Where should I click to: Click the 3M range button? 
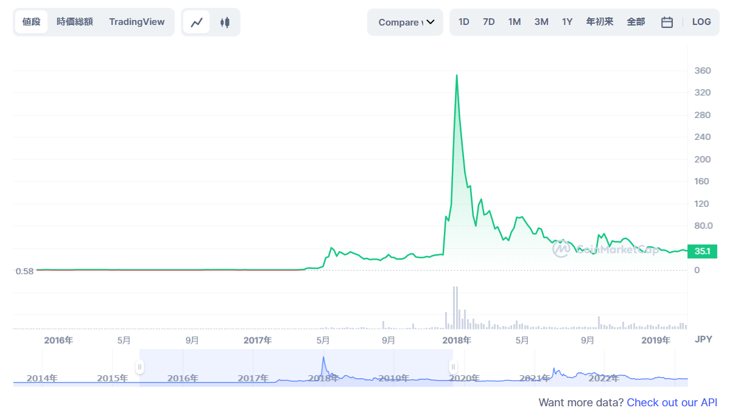click(x=541, y=21)
